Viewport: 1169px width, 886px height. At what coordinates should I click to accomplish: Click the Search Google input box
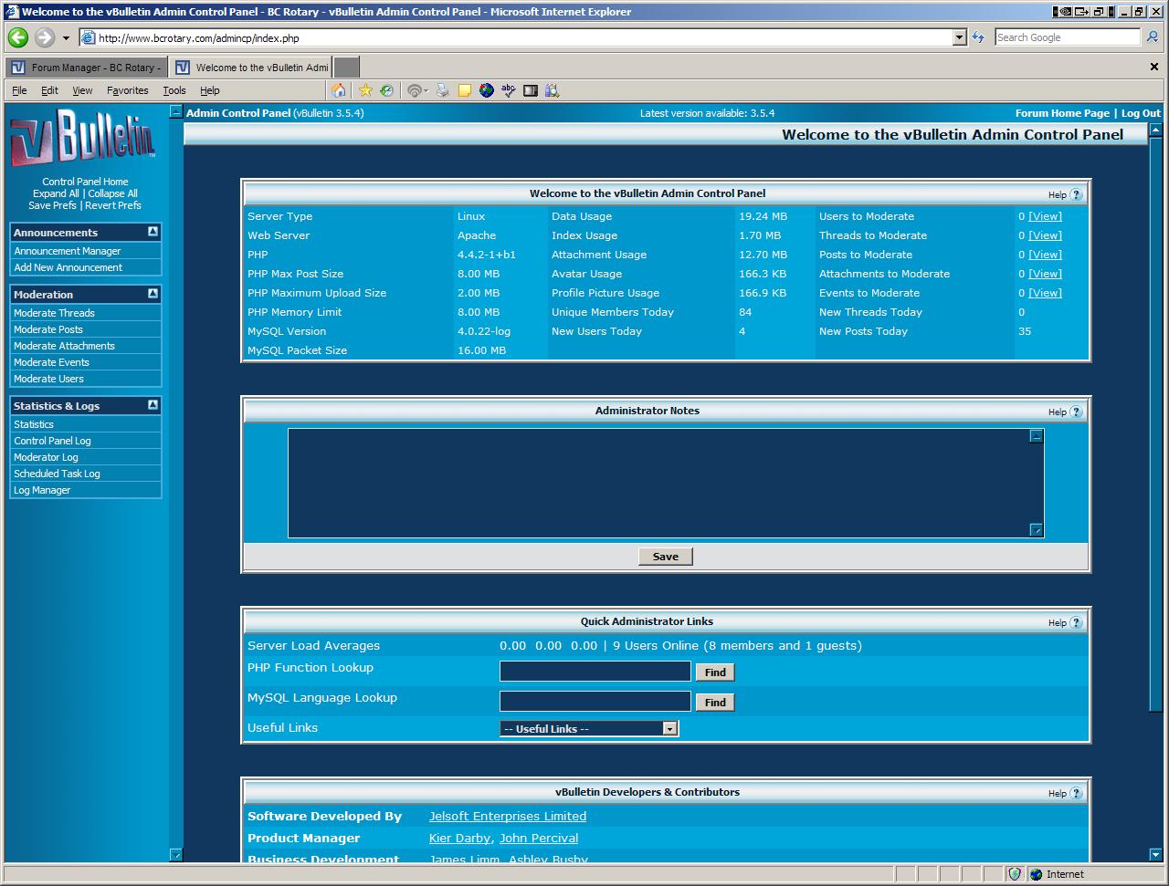tap(1068, 37)
